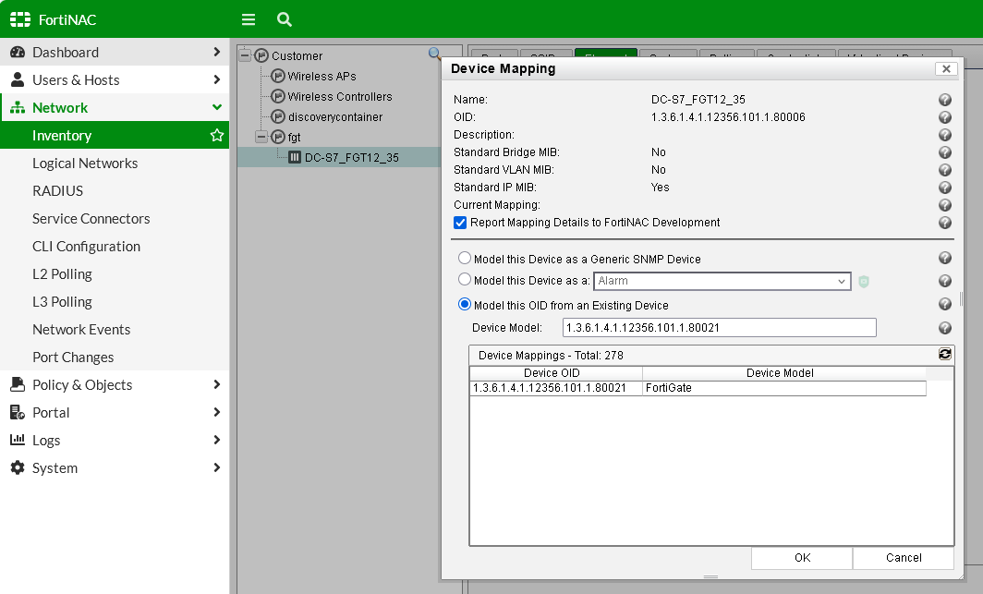Expand the Dashboard menu chevron
This screenshot has width=983, height=594.
click(217, 52)
